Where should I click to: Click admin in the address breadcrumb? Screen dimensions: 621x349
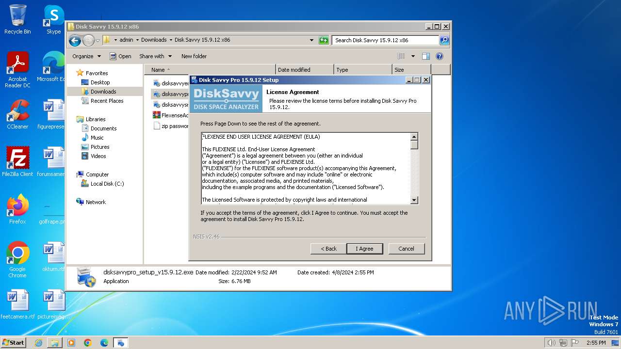point(126,40)
